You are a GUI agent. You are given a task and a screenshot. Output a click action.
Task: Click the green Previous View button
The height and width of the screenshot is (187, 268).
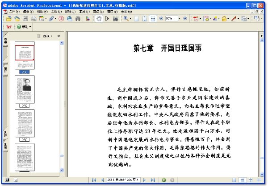[164, 180]
